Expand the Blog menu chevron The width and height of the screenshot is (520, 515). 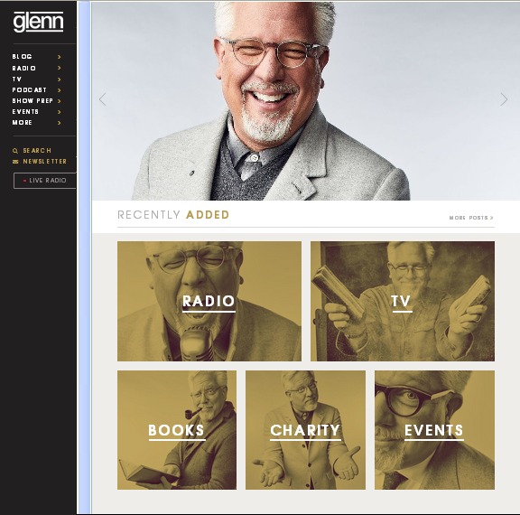[60, 57]
